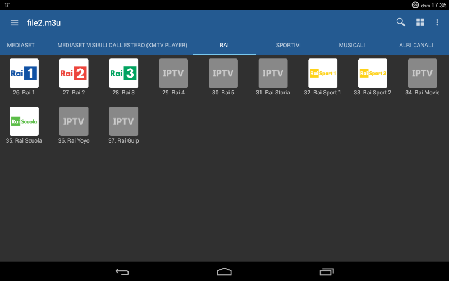Click the '37. Rai Gulp' label
This screenshot has height=281, width=449.
[x=123, y=141]
